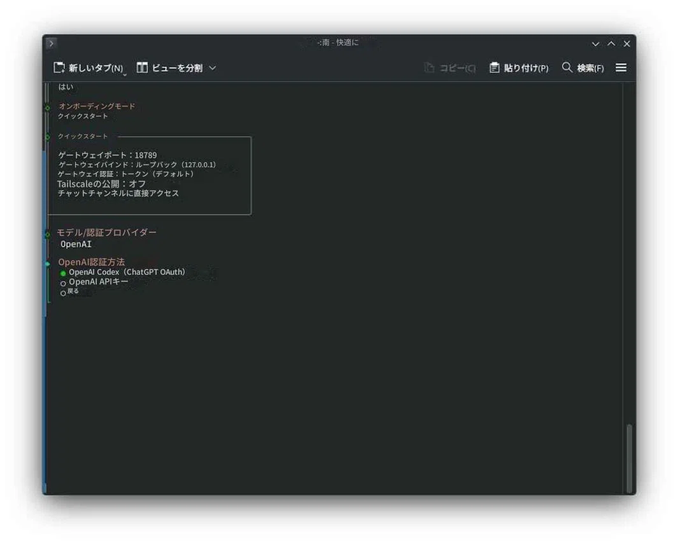Viewport: 678px width, 545px height.
Task: Click the magnifier search icon
Action: (x=567, y=67)
